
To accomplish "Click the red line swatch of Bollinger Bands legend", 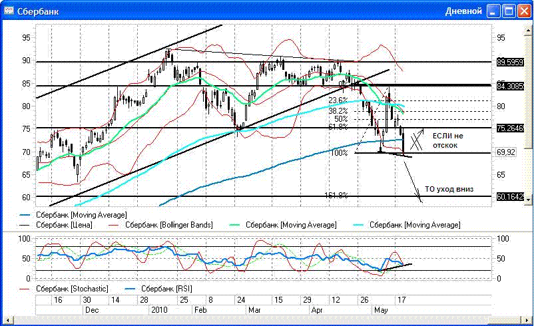I will (114, 225).
